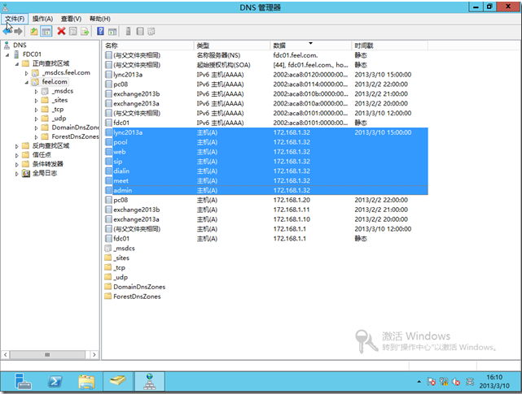Click tree pane scroll right arrow
The image size is (522, 394).
coord(94,355)
